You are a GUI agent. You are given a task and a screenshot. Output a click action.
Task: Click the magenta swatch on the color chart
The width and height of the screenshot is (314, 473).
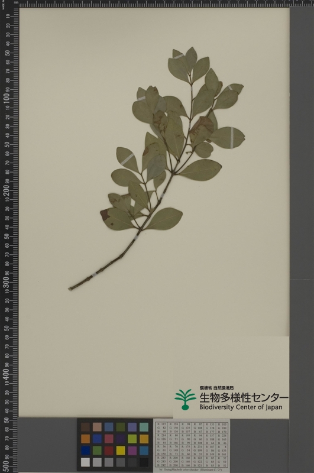click(x=132, y=451)
